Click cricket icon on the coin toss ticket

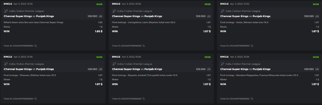pos(6,11)
